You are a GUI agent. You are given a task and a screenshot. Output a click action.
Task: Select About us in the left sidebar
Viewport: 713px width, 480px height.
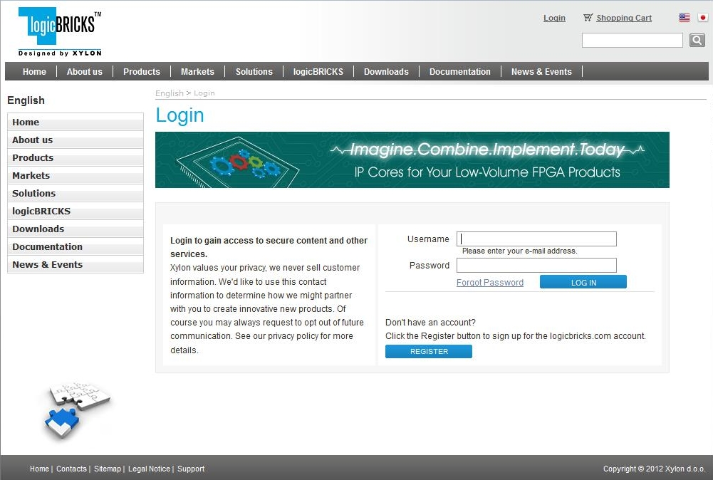point(76,140)
